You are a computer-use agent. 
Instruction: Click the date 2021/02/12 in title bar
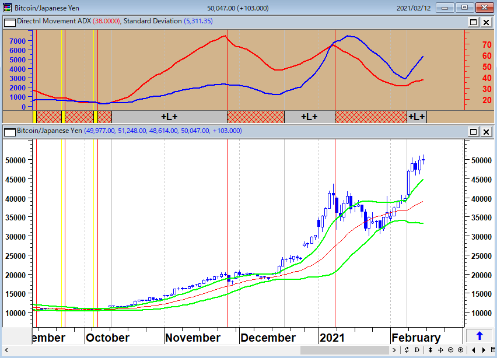coord(414,8)
